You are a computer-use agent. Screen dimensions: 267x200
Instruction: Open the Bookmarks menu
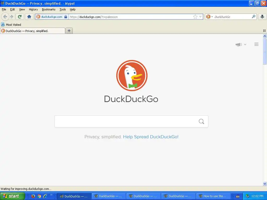[48, 9]
